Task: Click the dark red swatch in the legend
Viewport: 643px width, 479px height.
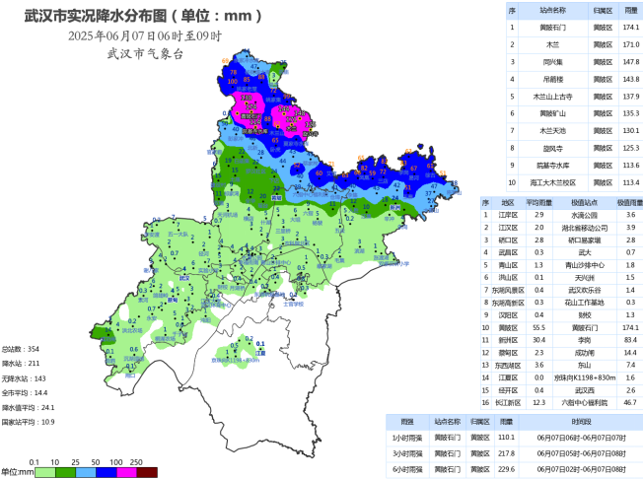Action: [146, 472]
